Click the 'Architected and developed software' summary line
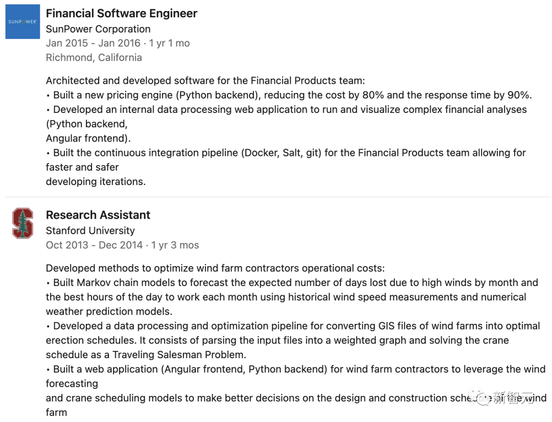The image size is (552, 422). (205, 81)
